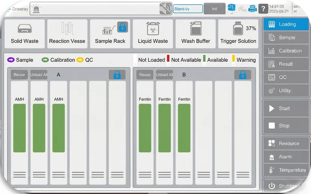Switch to the Result tab

coord(286,64)
